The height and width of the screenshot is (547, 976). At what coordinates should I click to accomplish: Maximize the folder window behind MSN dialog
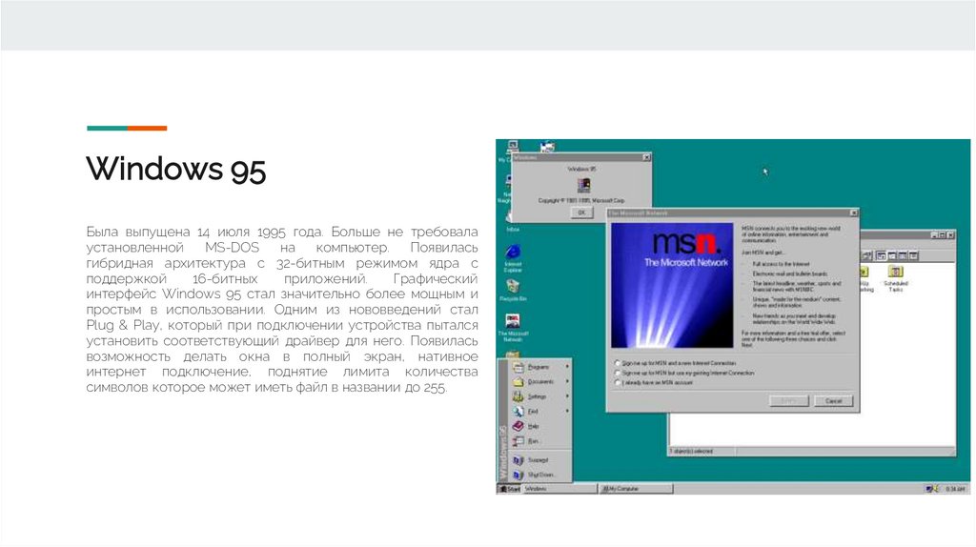[943, 235]
